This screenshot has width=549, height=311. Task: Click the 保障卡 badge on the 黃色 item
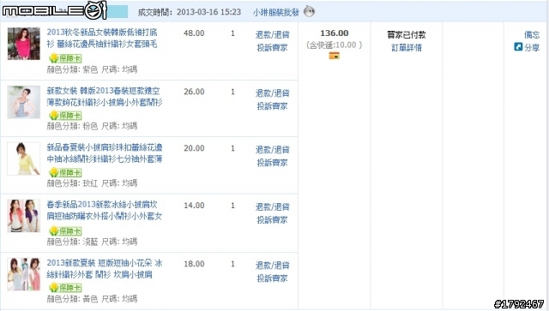(65, 288)
